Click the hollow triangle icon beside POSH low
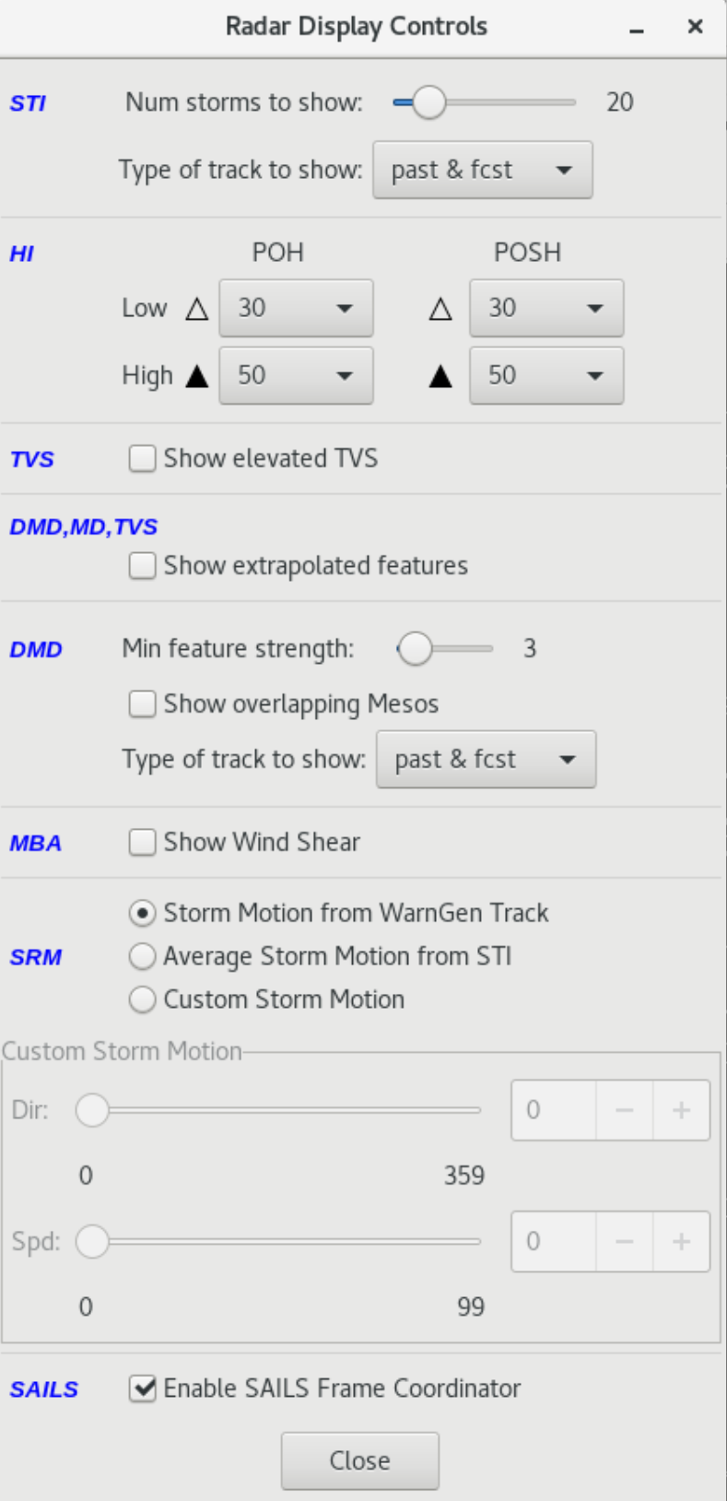Image resolution: width=727 pixels, height=1501 pixels. pos(440,308)
